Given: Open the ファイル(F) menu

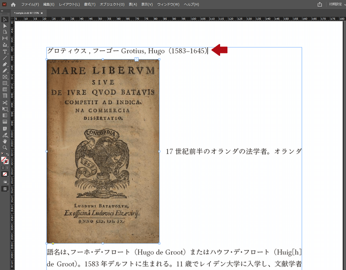Looking at the screenshot, I should pyautogui.click(x=30, y=4).
